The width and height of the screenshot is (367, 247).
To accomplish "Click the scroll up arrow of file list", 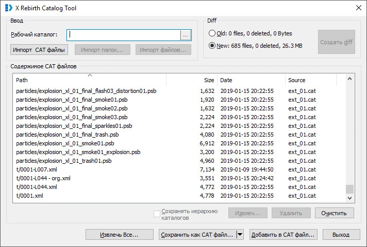I will click(x=350, y=79).
